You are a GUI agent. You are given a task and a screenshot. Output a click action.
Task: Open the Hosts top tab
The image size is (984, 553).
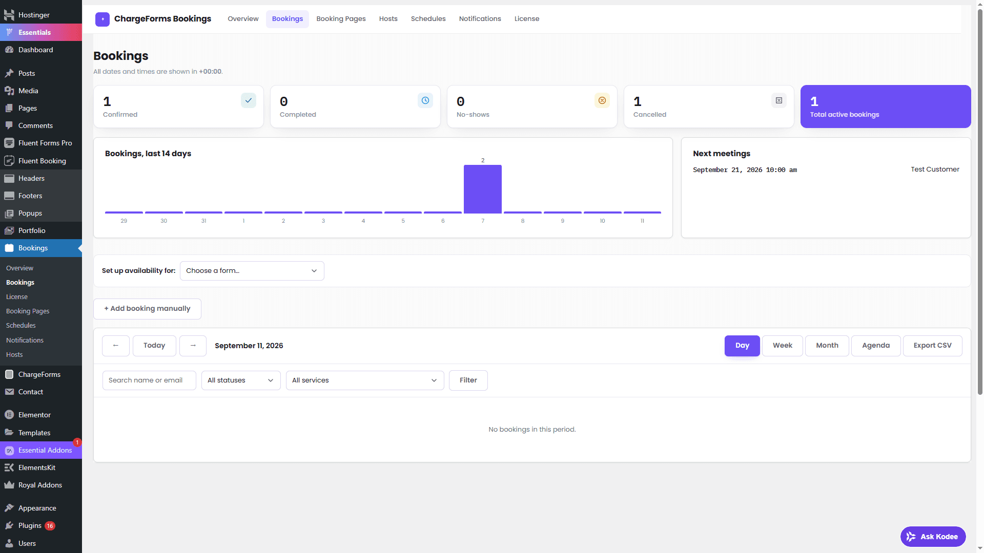388,19
